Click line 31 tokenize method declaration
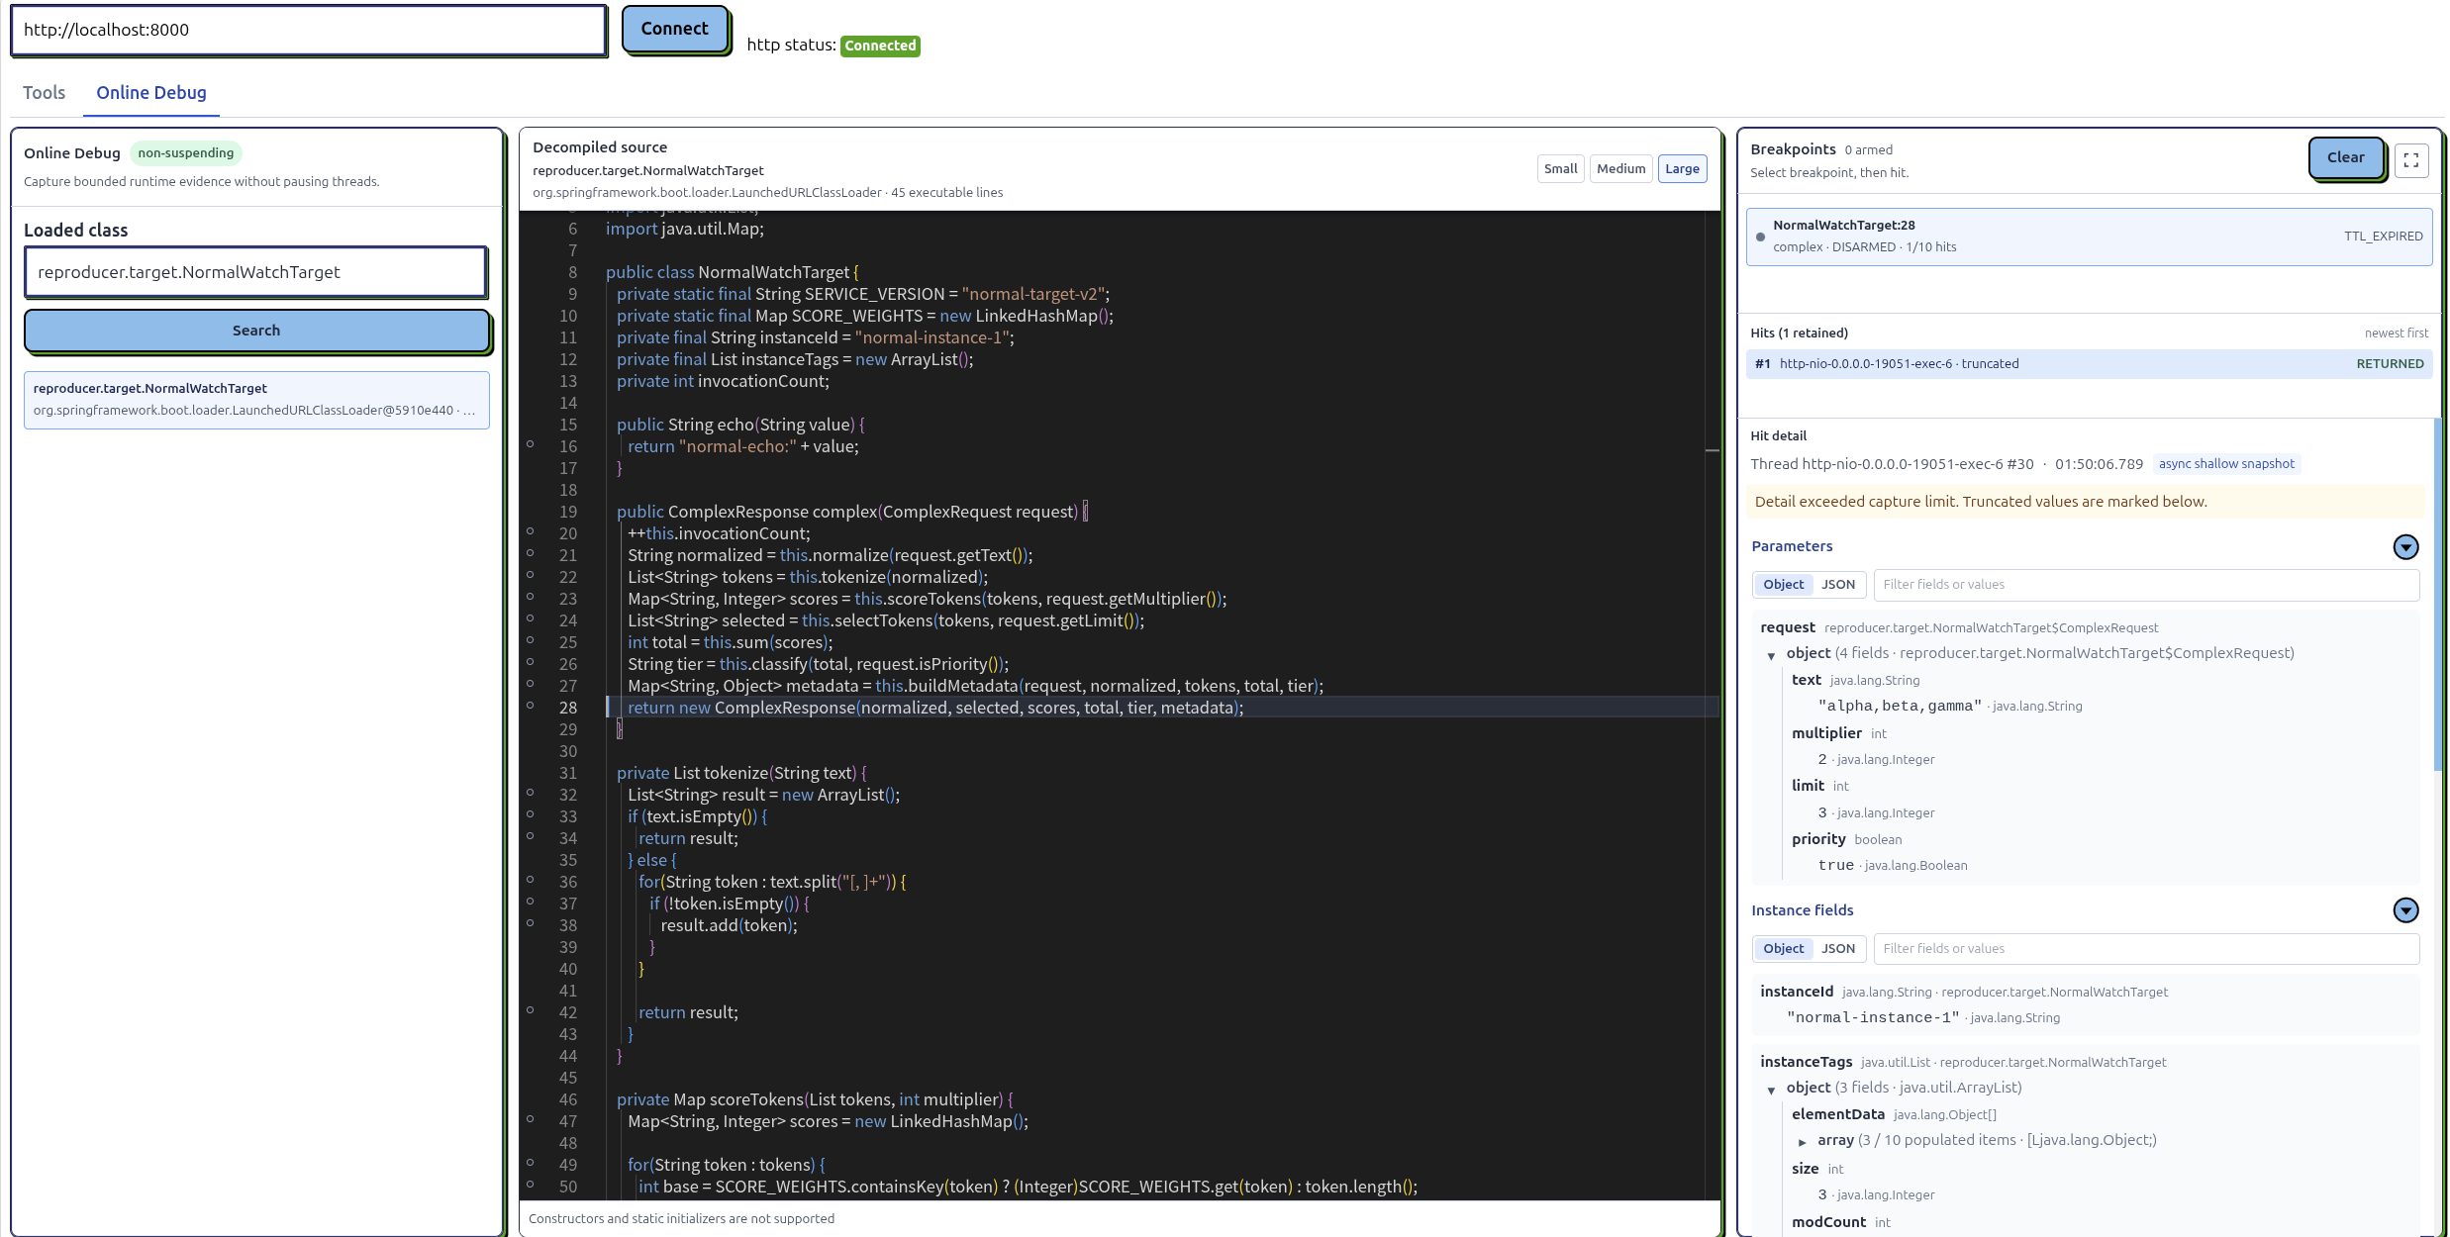The width and height of the screenshot is (2450, 1237). pyautogui.click(x=741, y=773)
